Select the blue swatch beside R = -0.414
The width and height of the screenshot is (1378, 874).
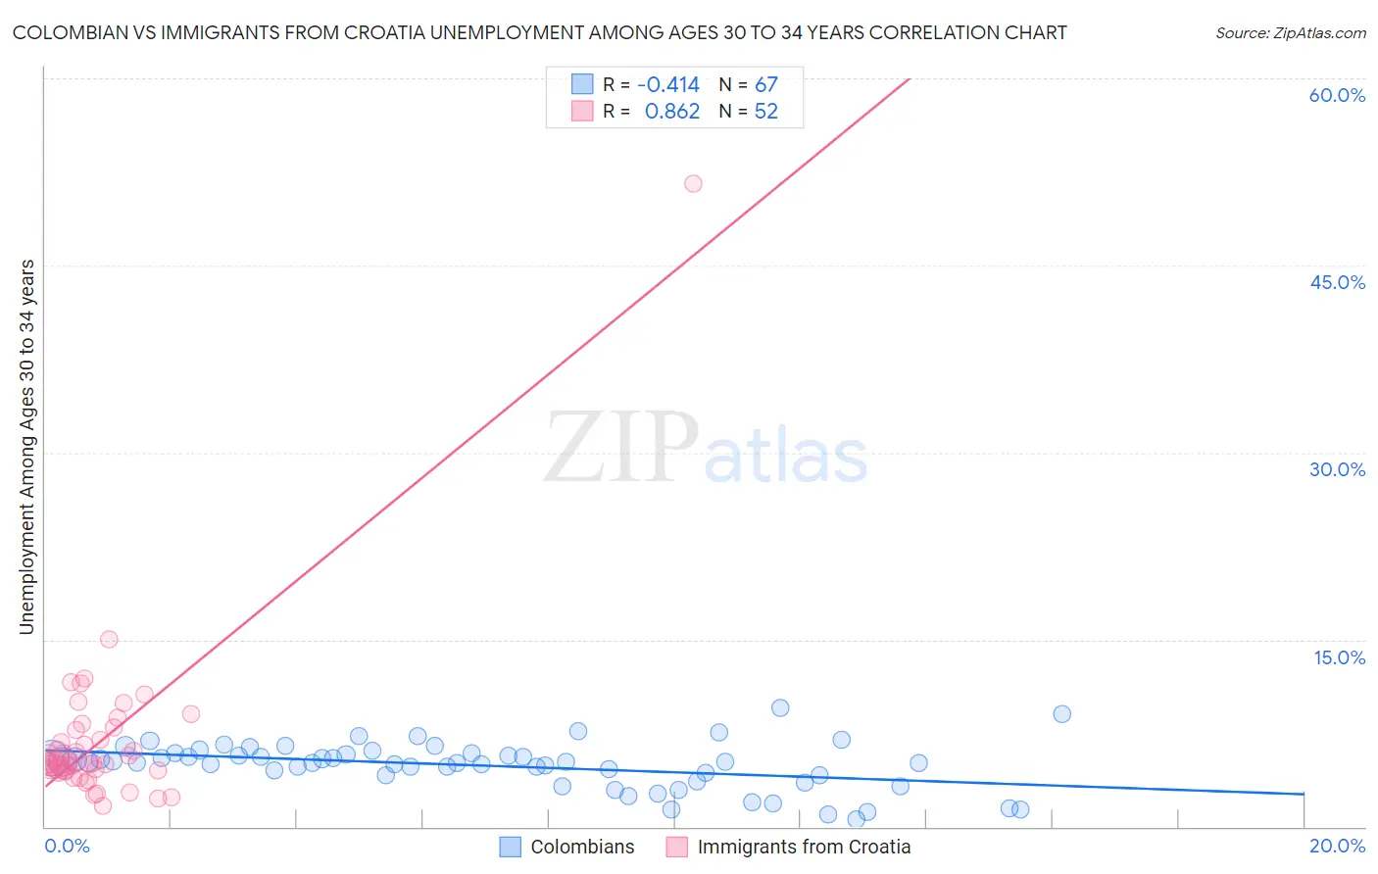(x=582, y=84)
